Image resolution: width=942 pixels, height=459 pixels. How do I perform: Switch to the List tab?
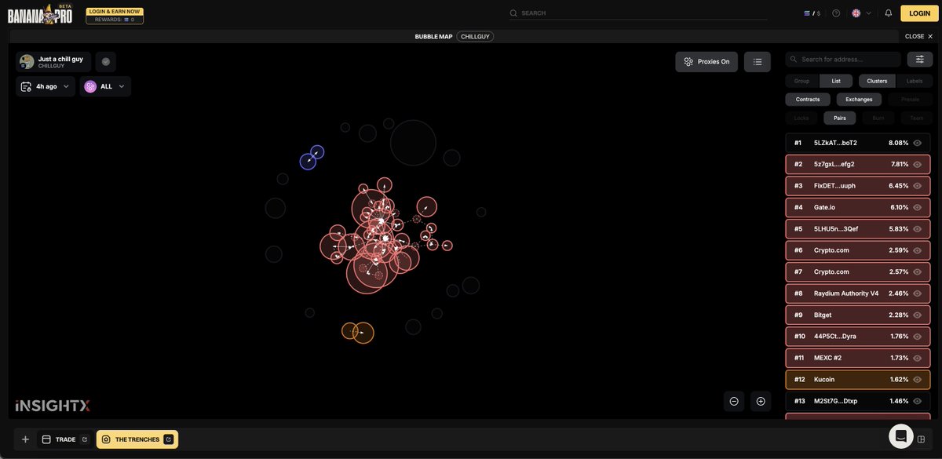point(836,81)
